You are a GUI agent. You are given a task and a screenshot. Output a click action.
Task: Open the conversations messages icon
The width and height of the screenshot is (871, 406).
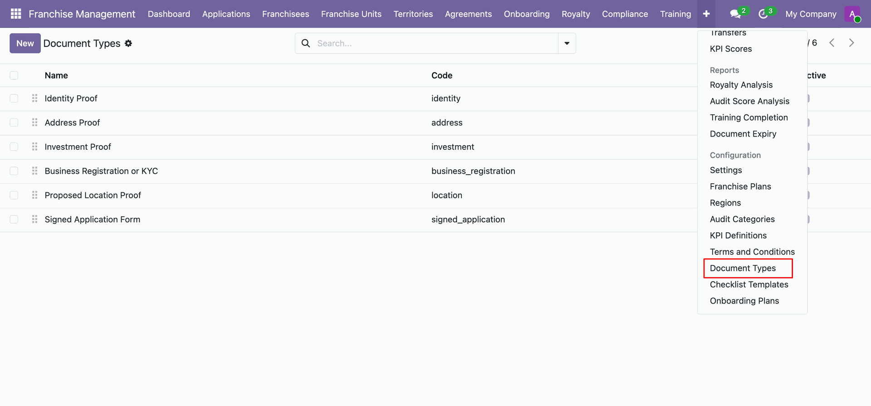[x=735, y=14]
